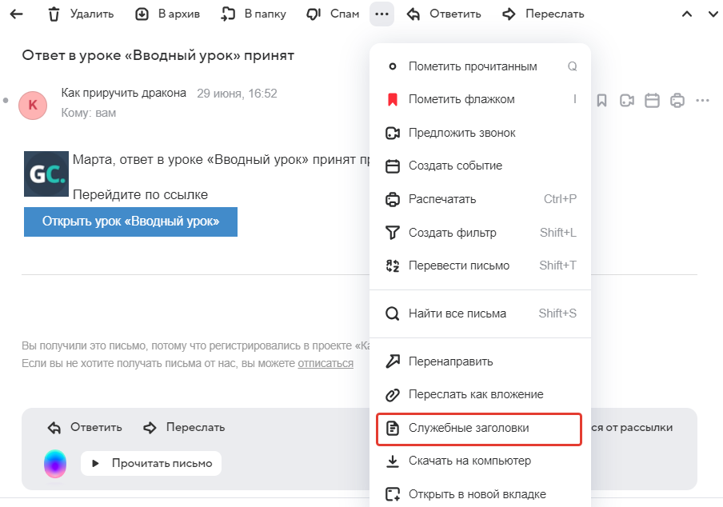Click Переслать in the top toolbar

point(543,14)
